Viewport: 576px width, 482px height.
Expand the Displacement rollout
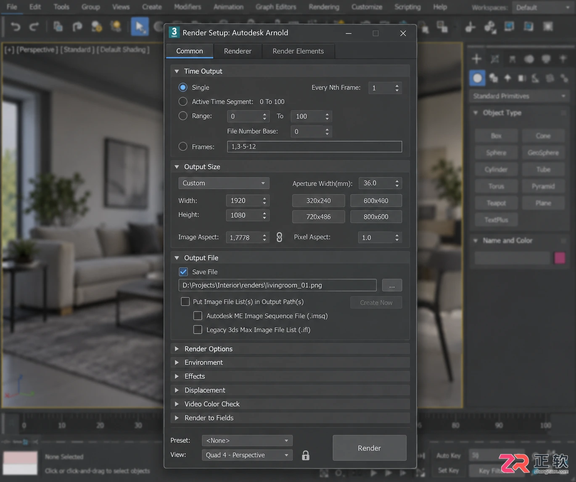290,390
